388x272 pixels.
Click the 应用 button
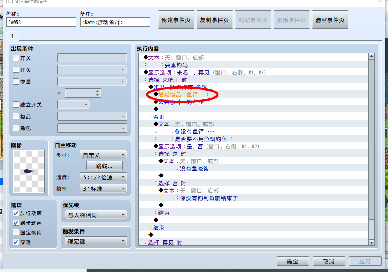(365, 261)
